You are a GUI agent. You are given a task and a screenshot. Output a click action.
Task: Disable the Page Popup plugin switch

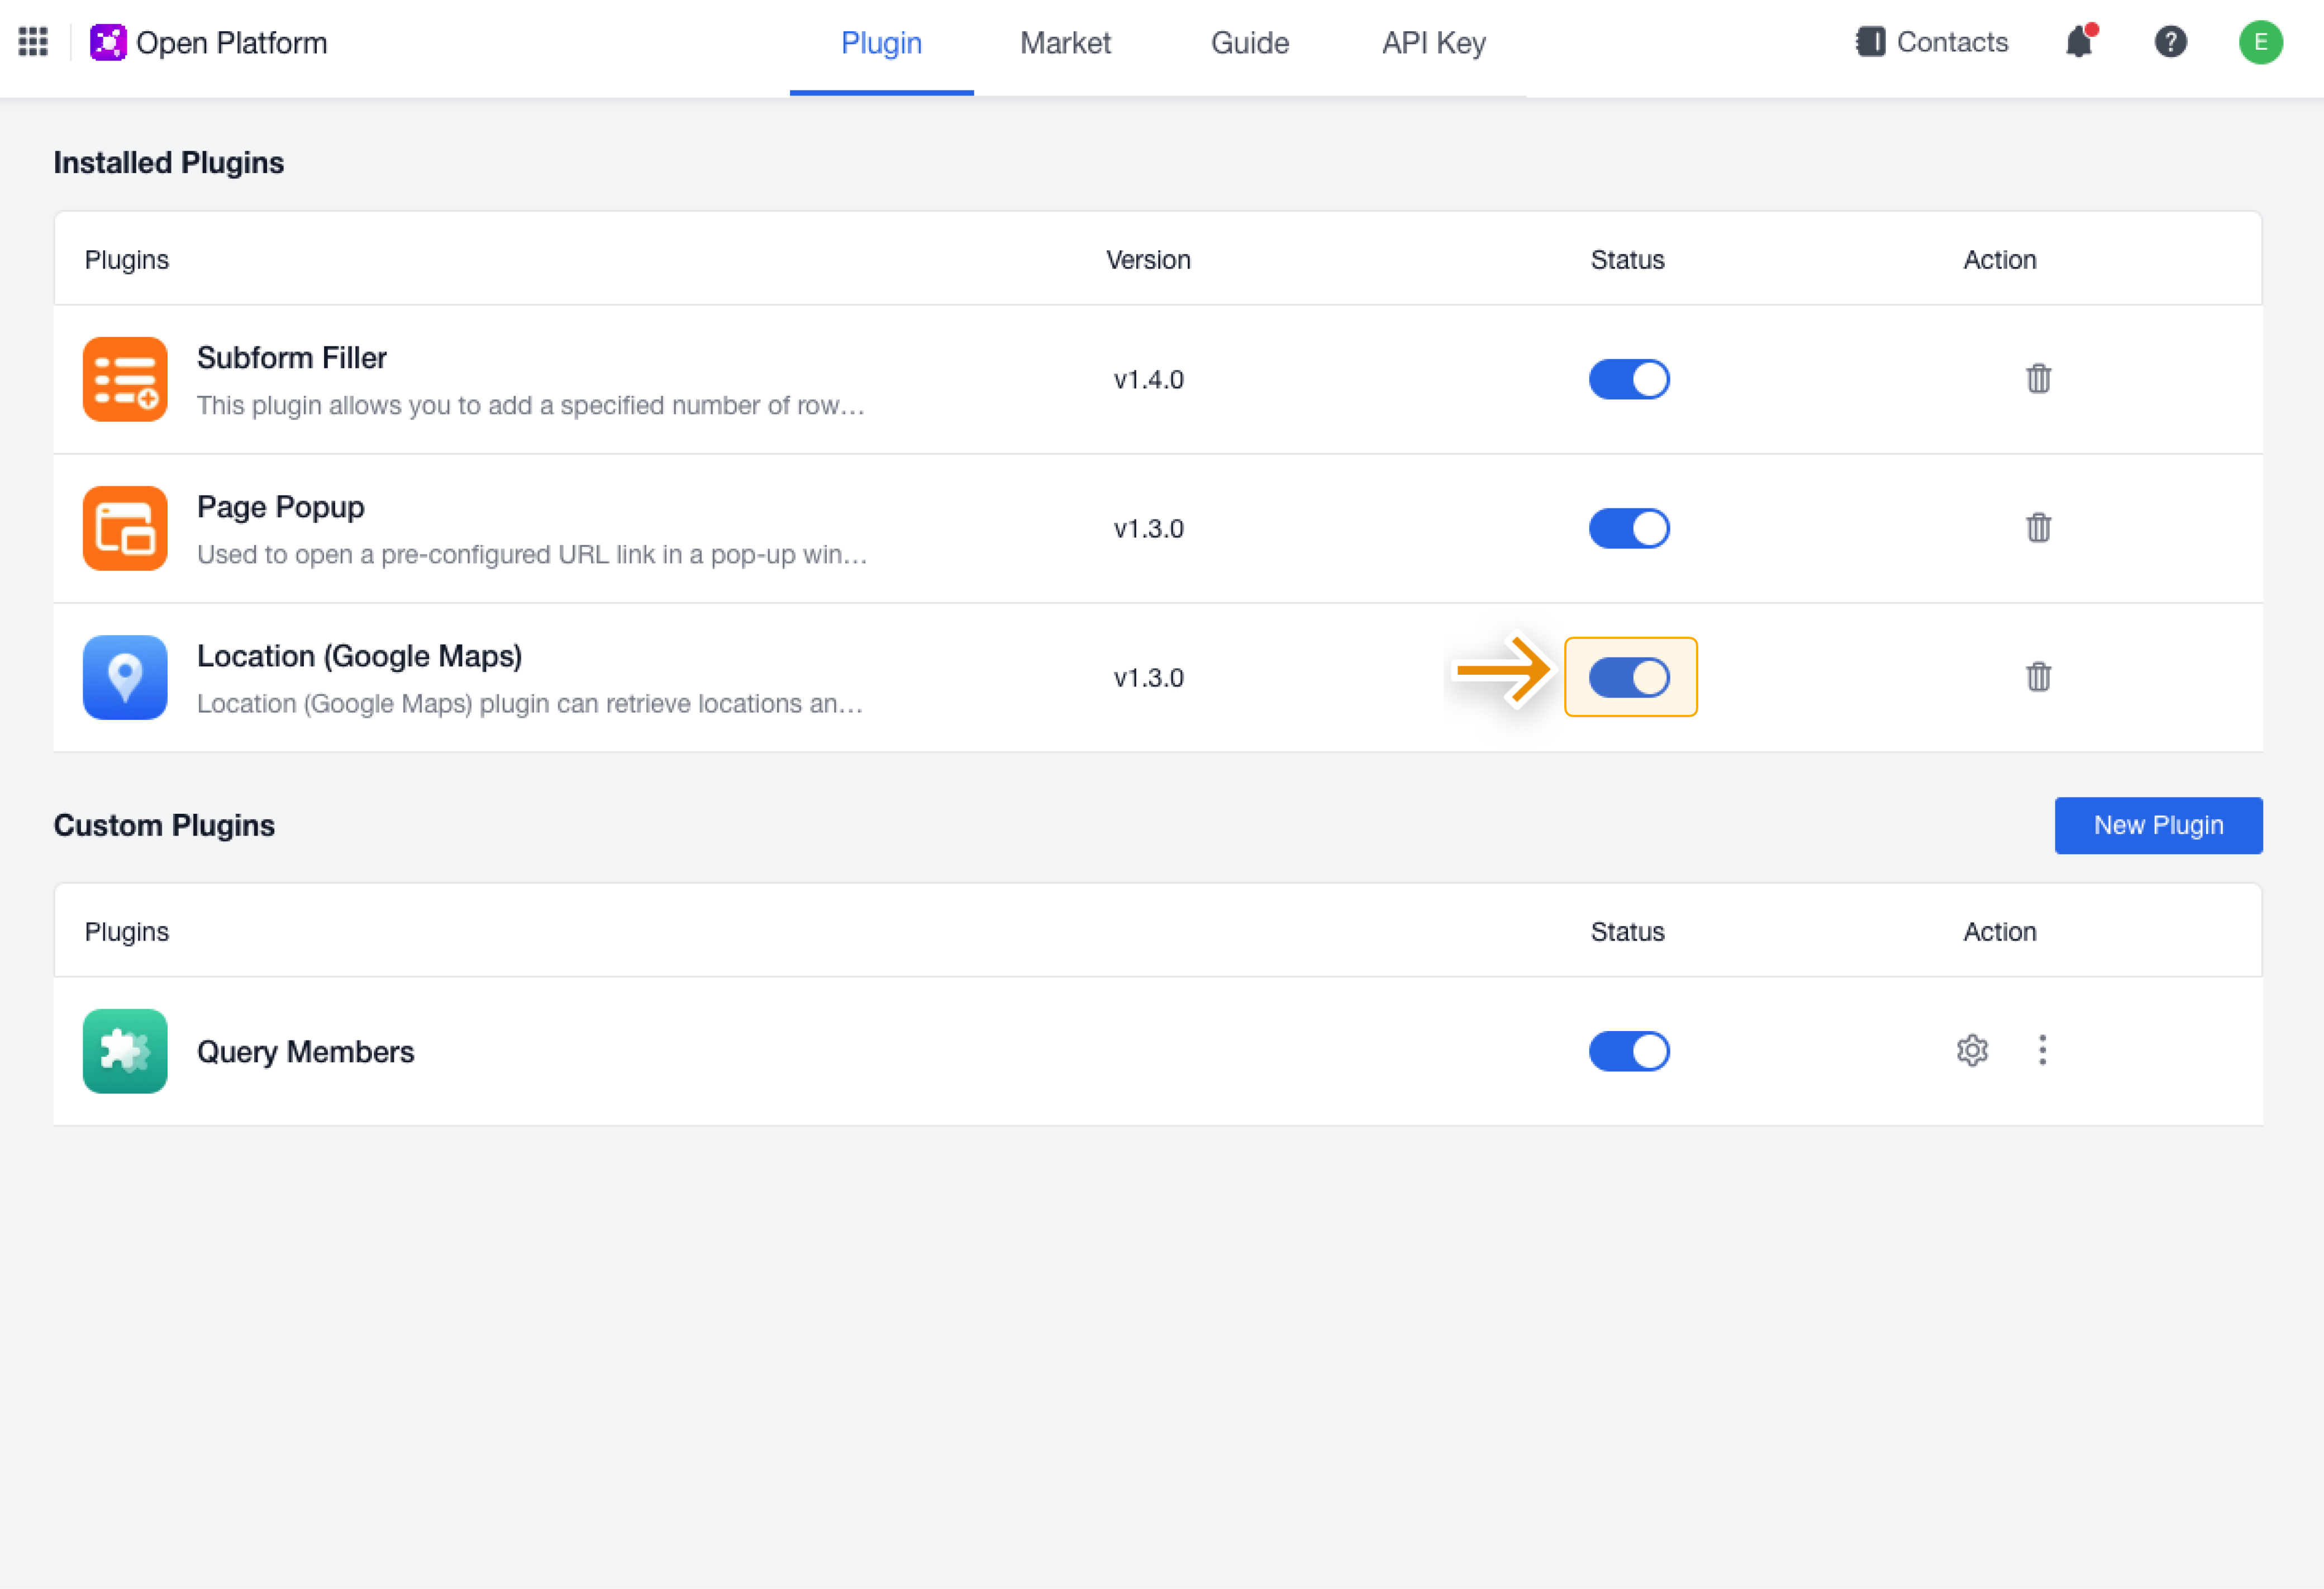(1629, 528)
